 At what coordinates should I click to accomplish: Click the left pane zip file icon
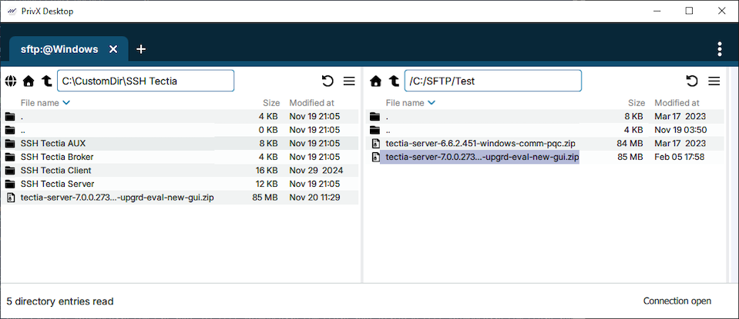pos(10,198)
